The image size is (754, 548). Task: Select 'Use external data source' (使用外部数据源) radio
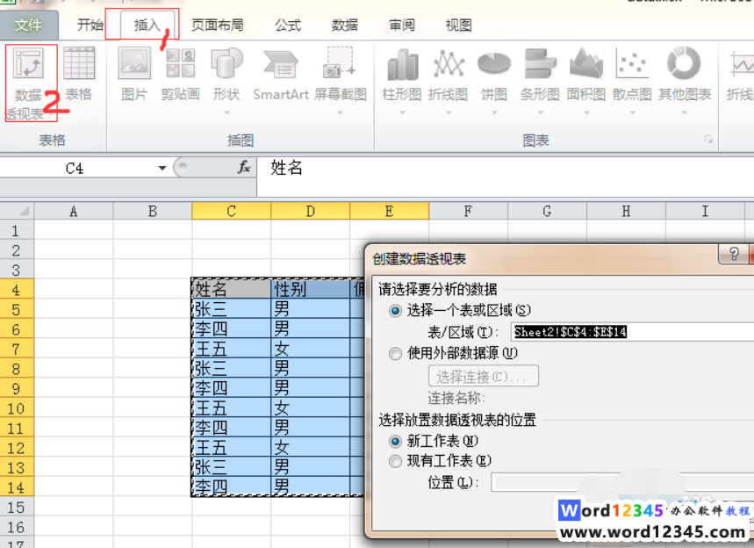pyautogui.click(x=395, y=354)
